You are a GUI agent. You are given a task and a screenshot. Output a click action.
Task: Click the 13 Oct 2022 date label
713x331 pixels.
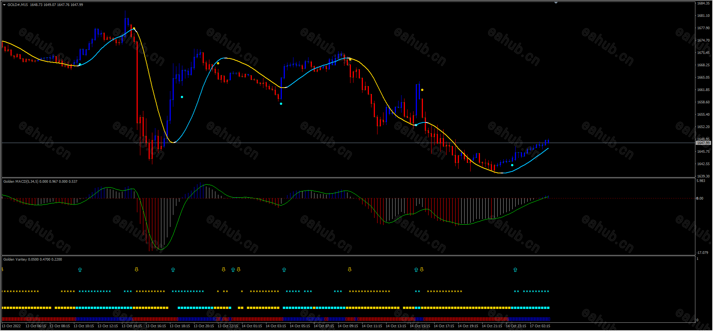point(12,326)
